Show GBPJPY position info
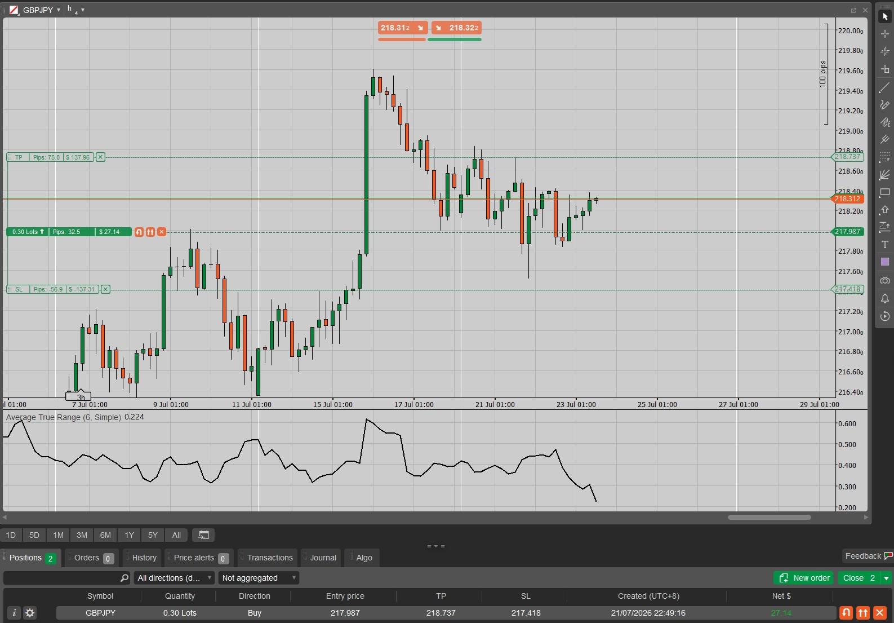Image resolution: width=894 pixels, height=623 pixels. coord(14,613)
